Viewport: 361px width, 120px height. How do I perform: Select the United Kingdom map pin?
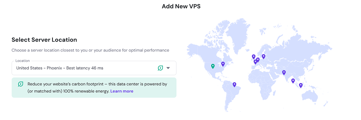click(x=254, y=57)
